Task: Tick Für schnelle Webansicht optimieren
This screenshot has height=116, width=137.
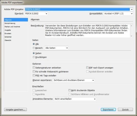Action: click(x=34, y=72)
